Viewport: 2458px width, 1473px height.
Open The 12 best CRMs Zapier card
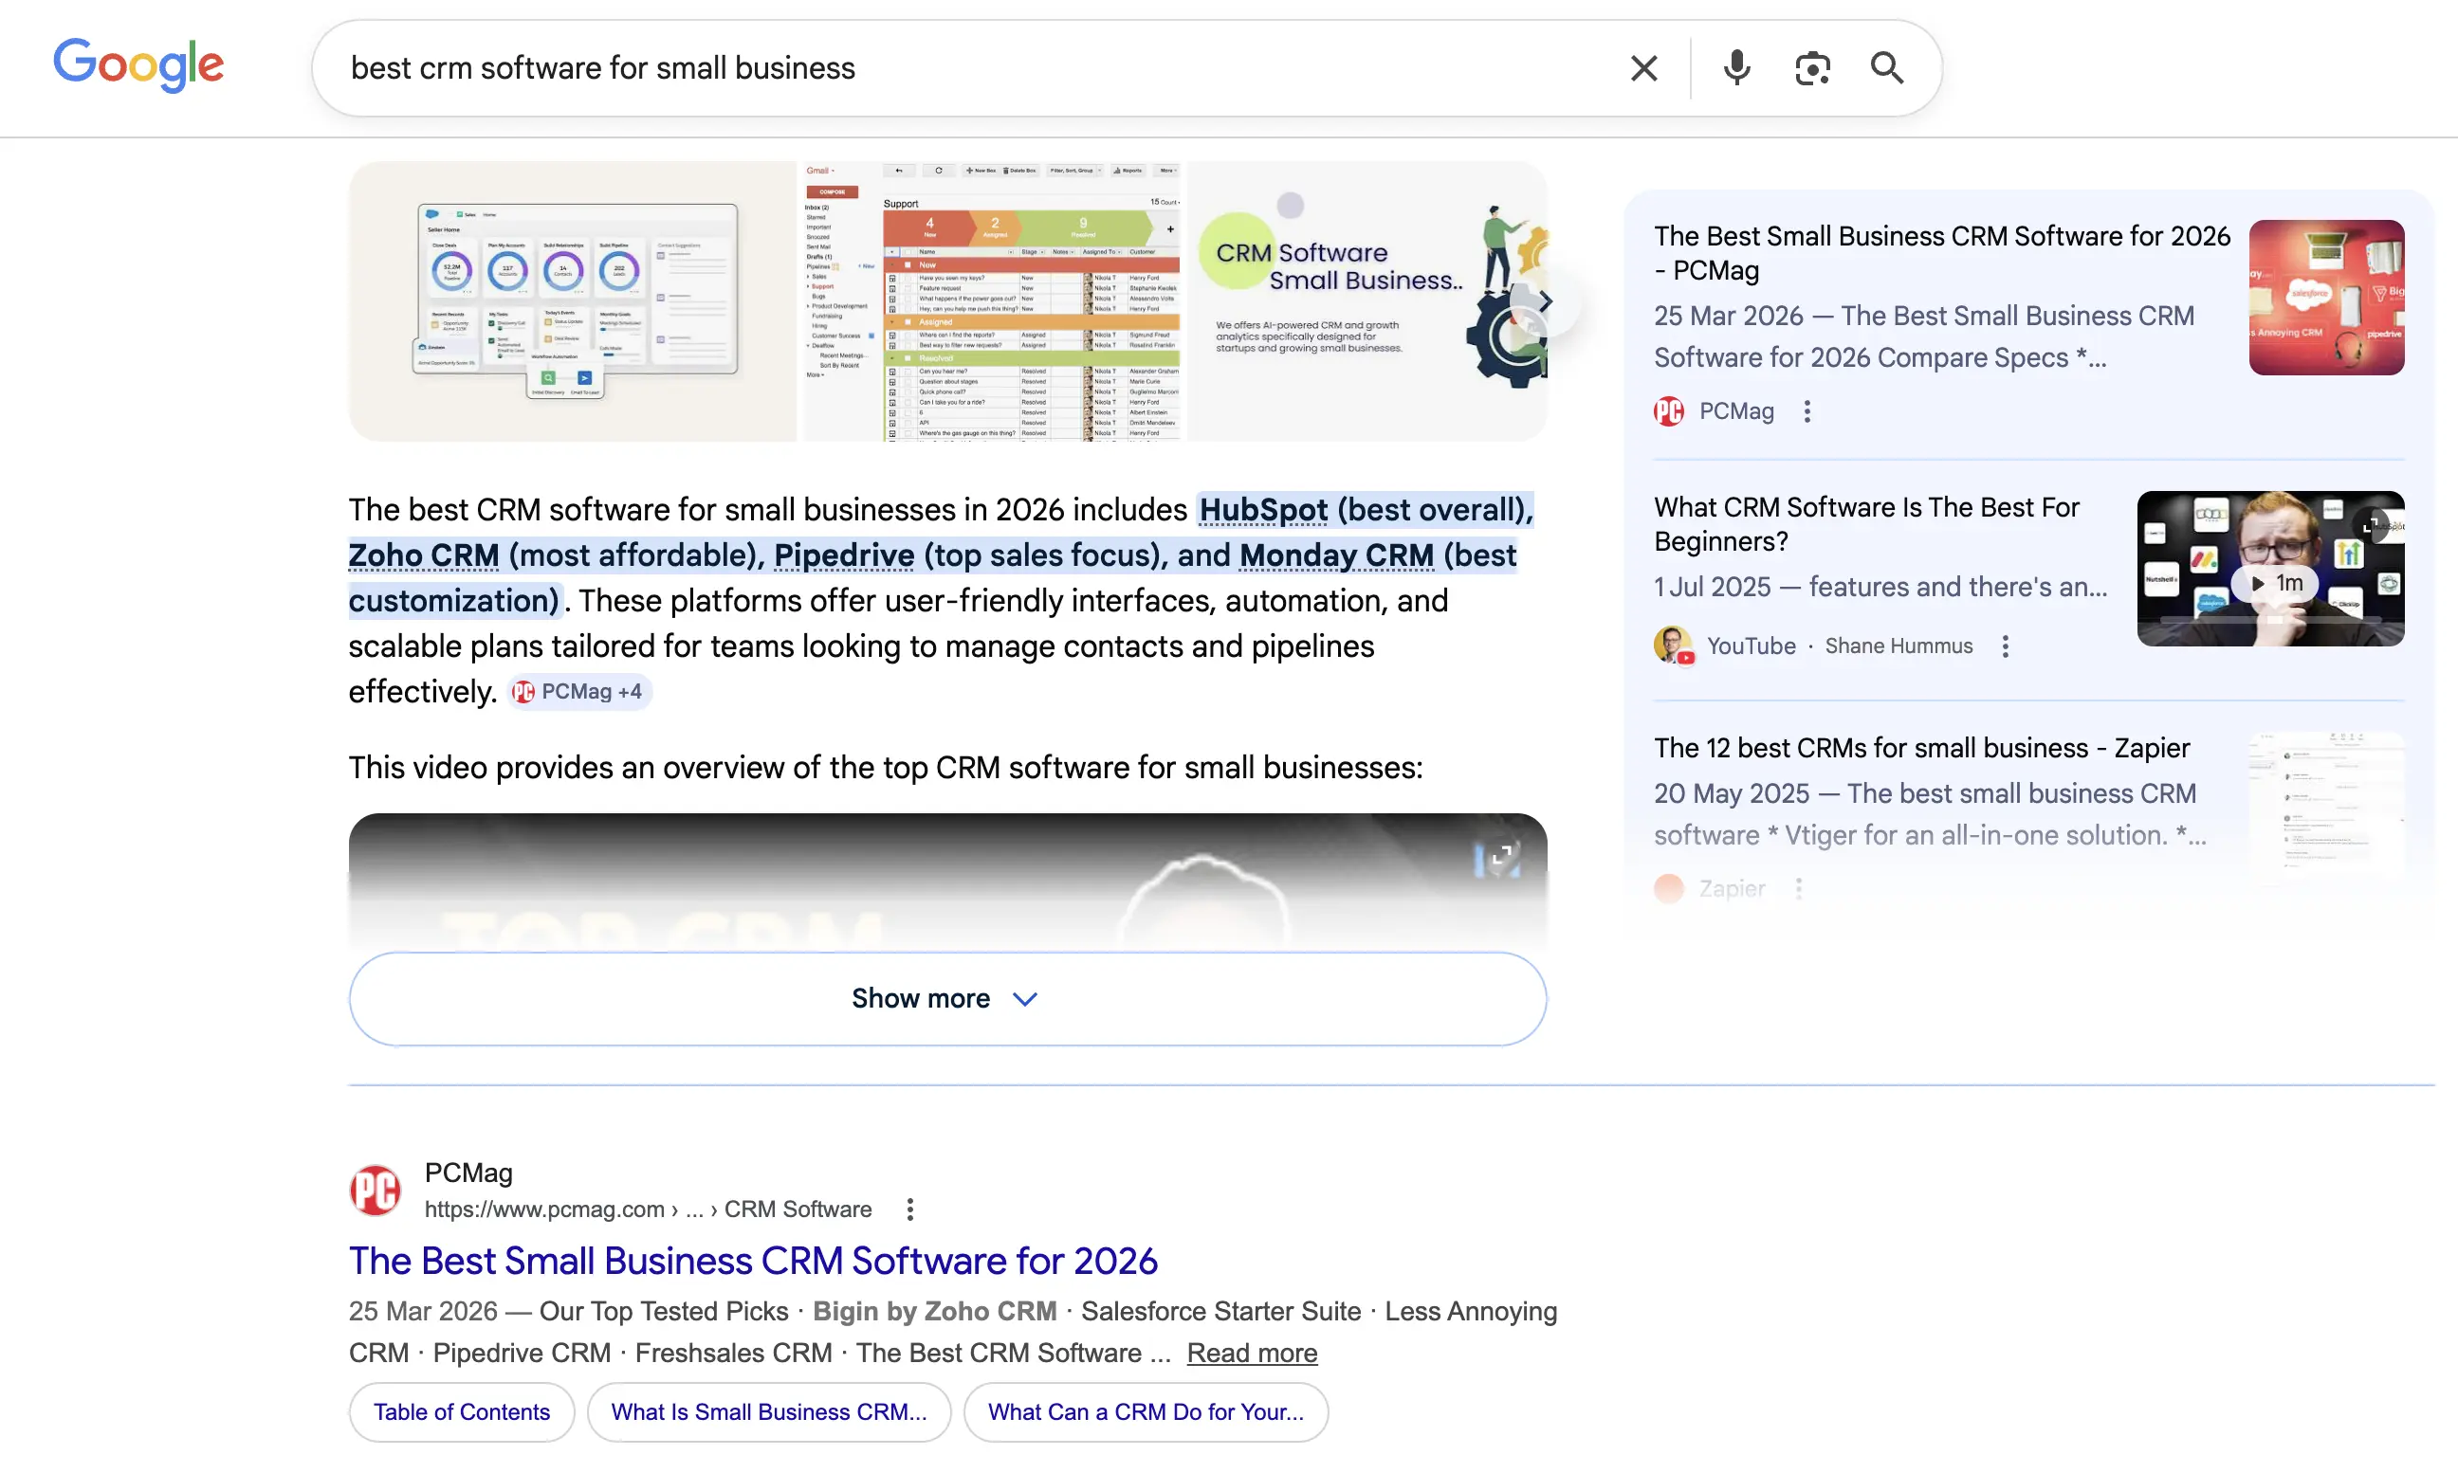[1921, 749]
